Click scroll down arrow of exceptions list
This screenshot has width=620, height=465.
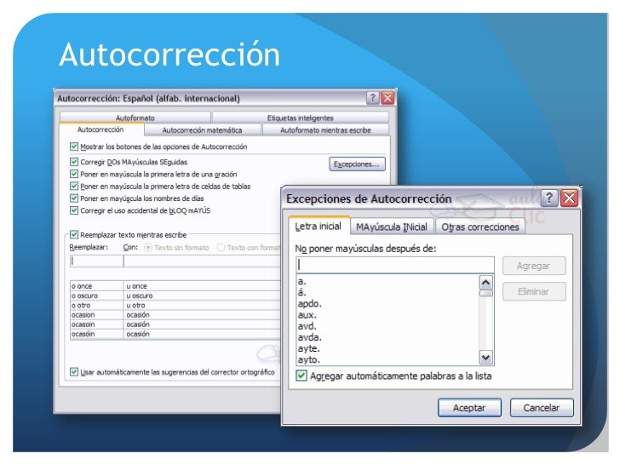coord(486,358)
